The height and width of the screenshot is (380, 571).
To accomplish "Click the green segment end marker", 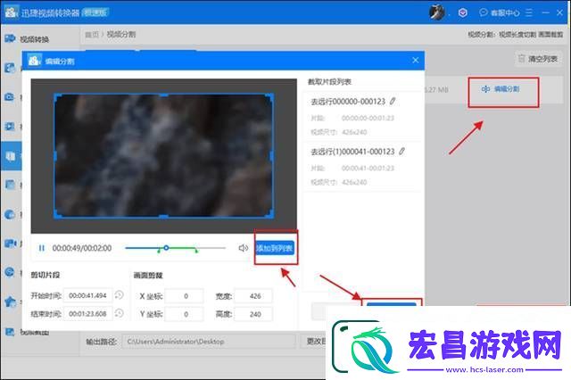I will point(196,251).
